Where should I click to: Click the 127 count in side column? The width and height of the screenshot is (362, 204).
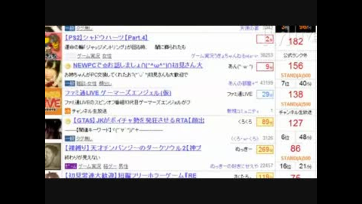tap(296, 123)
